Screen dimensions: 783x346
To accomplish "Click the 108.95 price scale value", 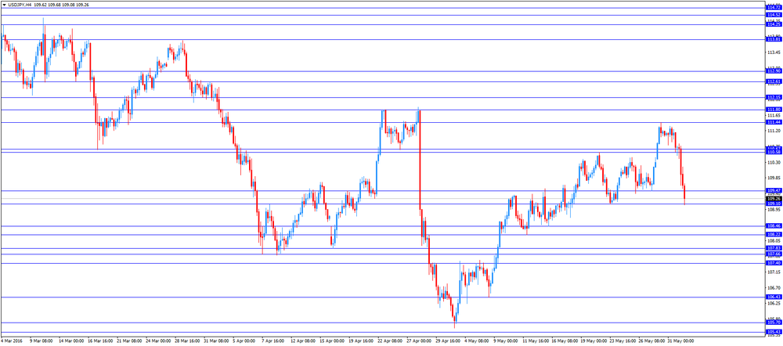I will coord(773,210).
